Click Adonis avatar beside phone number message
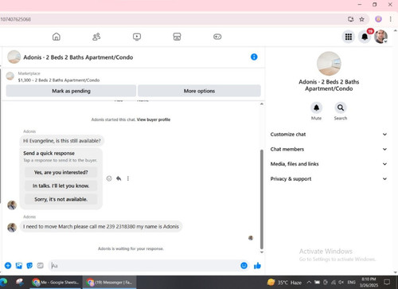 point(12,227)
